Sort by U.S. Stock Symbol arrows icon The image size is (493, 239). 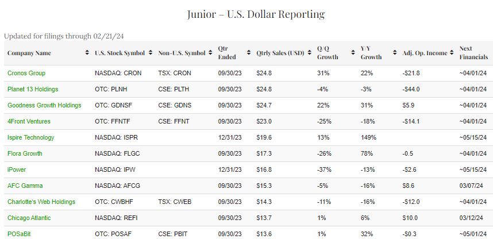149,53
